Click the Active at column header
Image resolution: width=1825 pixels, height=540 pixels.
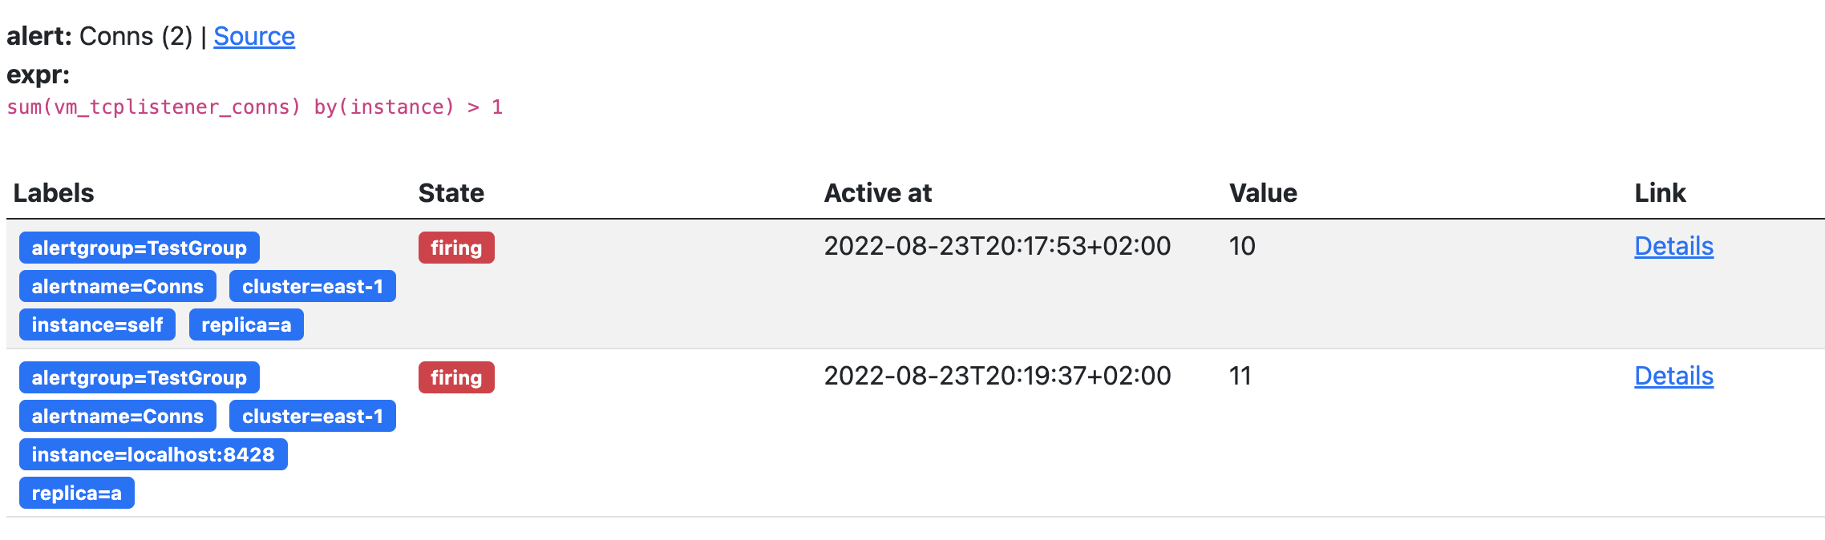(x=878, y=192)
